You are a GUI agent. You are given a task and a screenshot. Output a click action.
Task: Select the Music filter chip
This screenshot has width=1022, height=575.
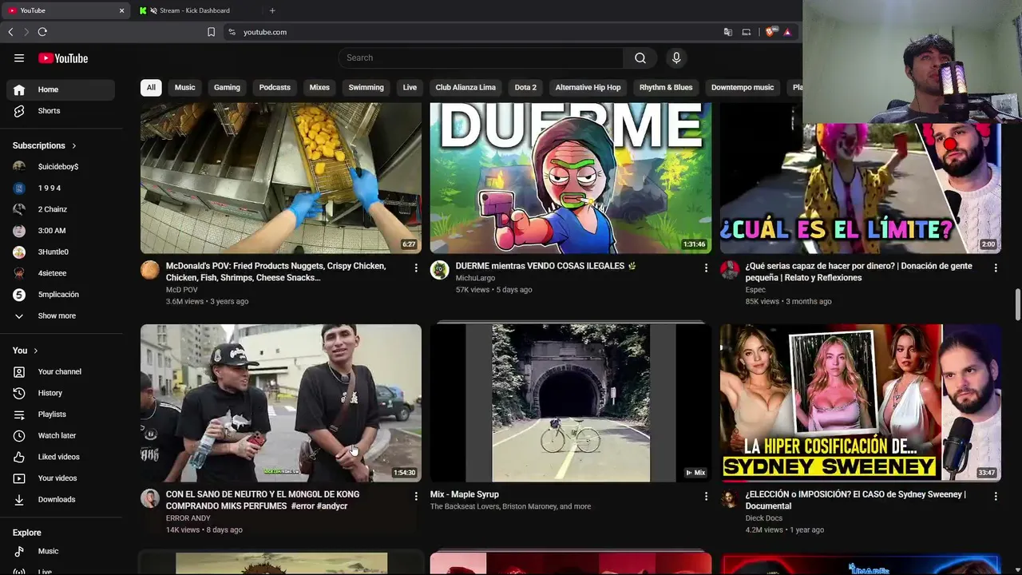185,88
